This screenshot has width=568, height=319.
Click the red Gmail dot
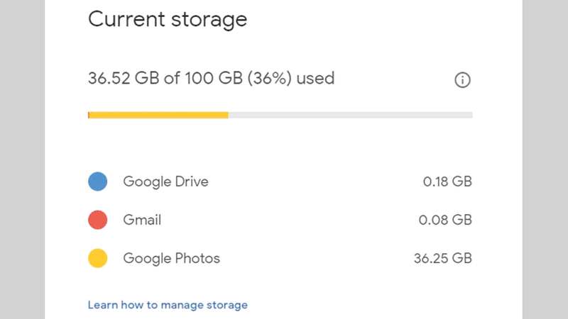pyautogui.click(x=97, y=220)
